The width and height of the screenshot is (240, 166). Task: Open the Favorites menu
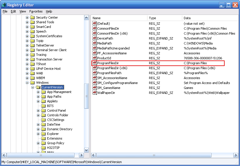(36, 11)
